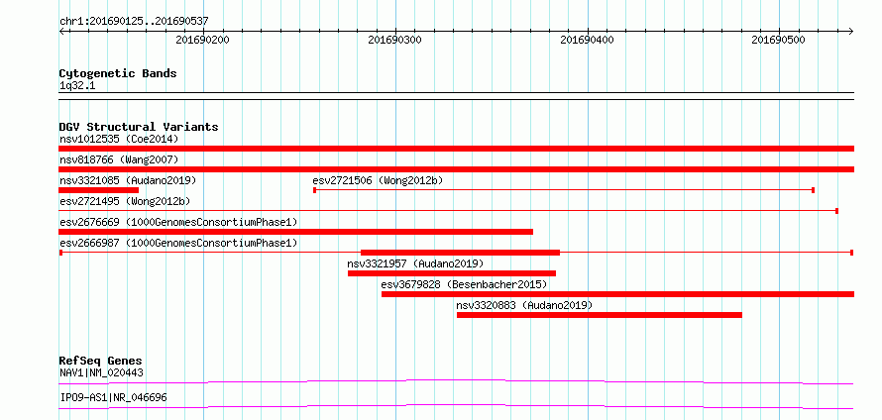Viewport: 882px width, 420px height.
Task: Open the nsv3321957 (Audano2019) variant bar
Action: pyautogui.click(x=452, y=273)
